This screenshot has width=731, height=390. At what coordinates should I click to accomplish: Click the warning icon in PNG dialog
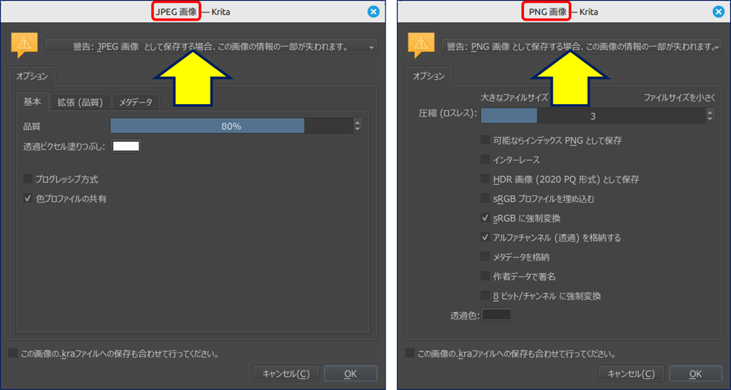pyautogui.click(x=420, y=46)
